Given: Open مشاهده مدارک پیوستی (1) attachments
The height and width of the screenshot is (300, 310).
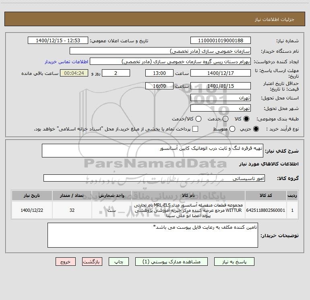Looking at the screenshot, I should [171, 262].
